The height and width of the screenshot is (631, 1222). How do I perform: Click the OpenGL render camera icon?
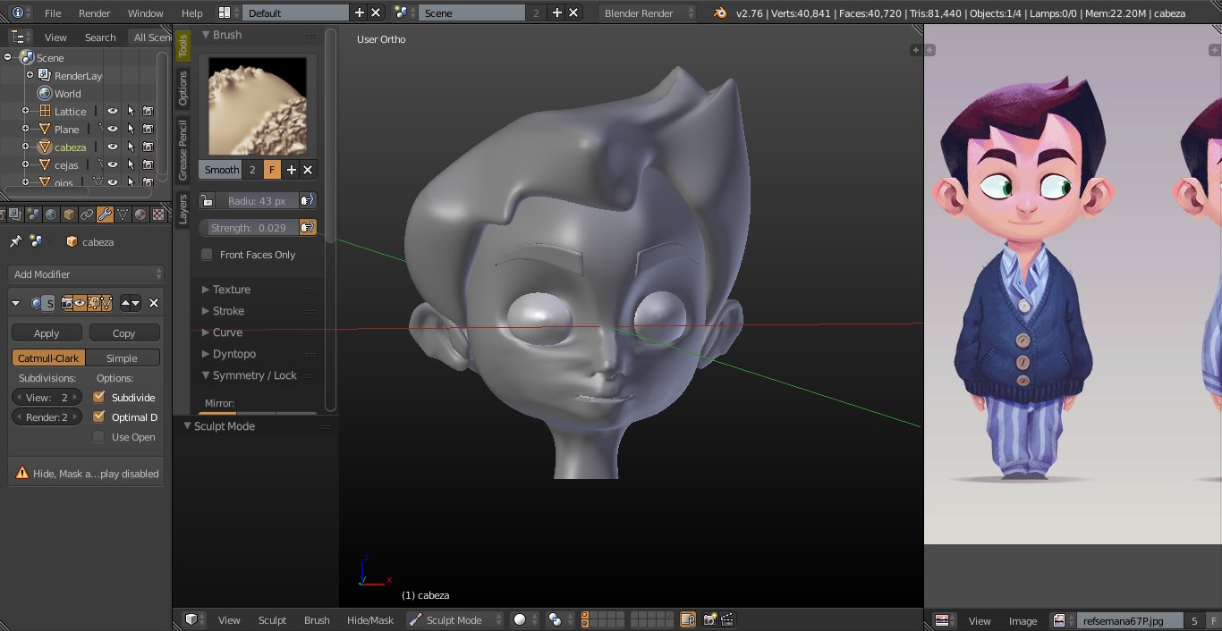pyautogui.click(x=710, y=619)
